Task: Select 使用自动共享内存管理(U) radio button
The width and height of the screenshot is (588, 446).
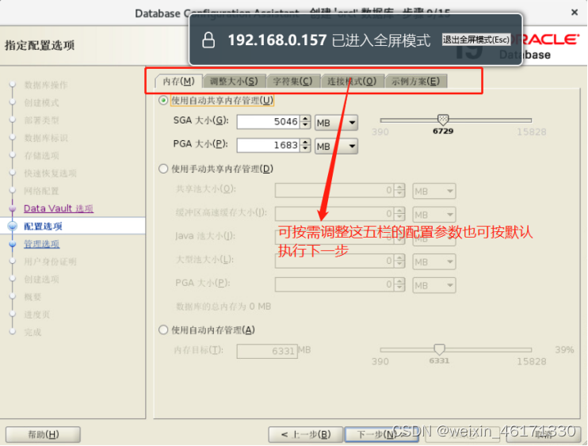Action: (x=163, y=101)
